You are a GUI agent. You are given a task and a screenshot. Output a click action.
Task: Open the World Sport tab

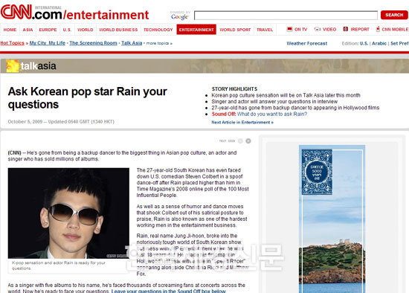[235, 30]
